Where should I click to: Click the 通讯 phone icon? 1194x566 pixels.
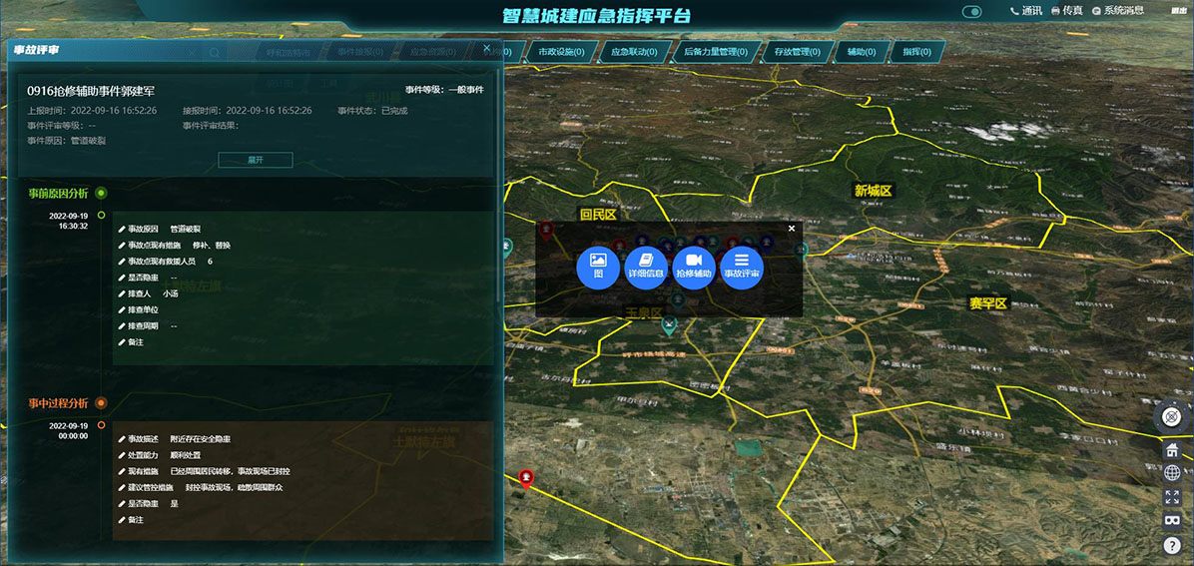1014,11
